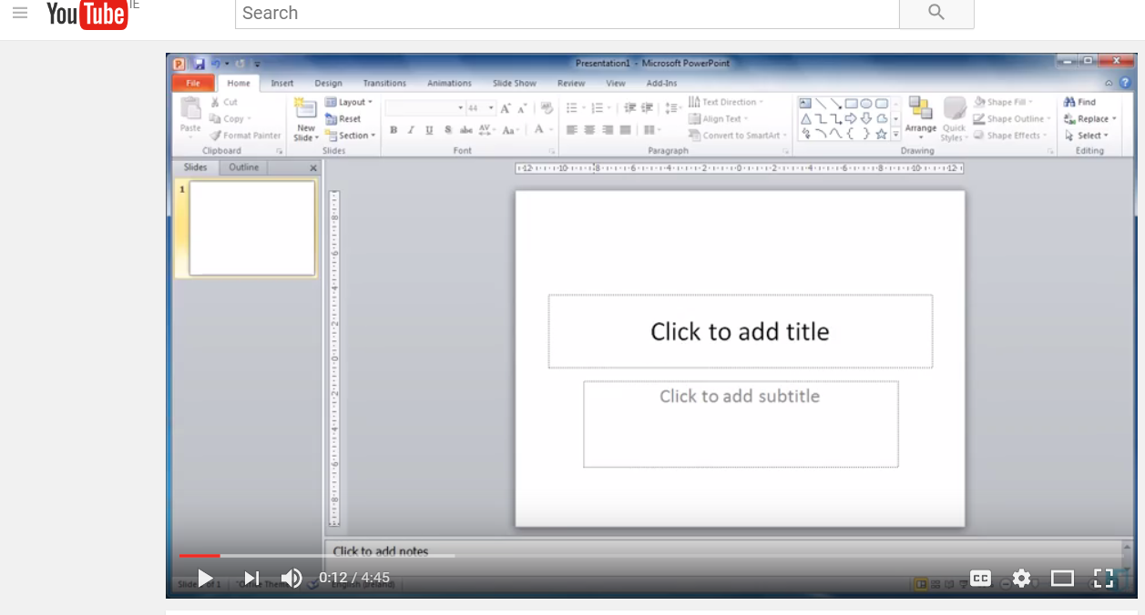Select the Rectangle shape in shapes gallery
1145x615 pixels.
click(851, 104)
